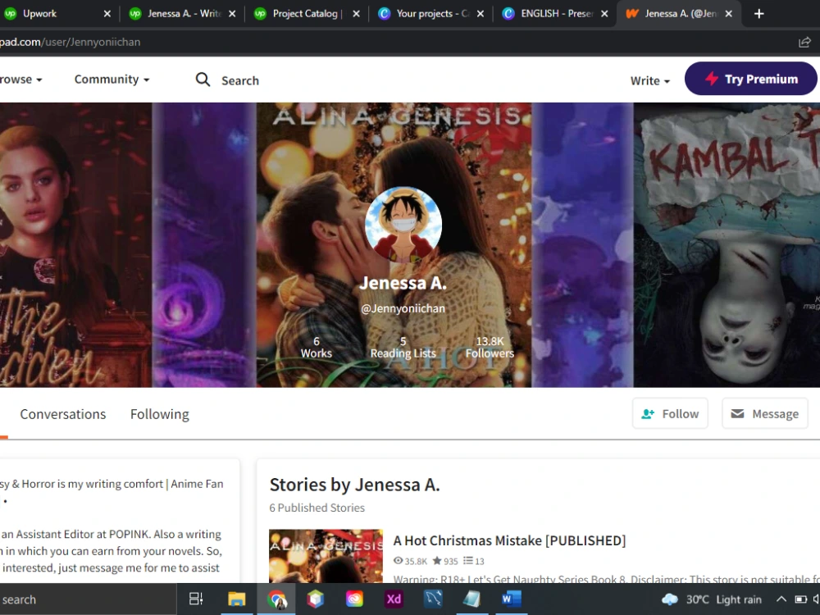Show hidden system tray icons
Screen dimensions: 820x615
coord(781,599)
